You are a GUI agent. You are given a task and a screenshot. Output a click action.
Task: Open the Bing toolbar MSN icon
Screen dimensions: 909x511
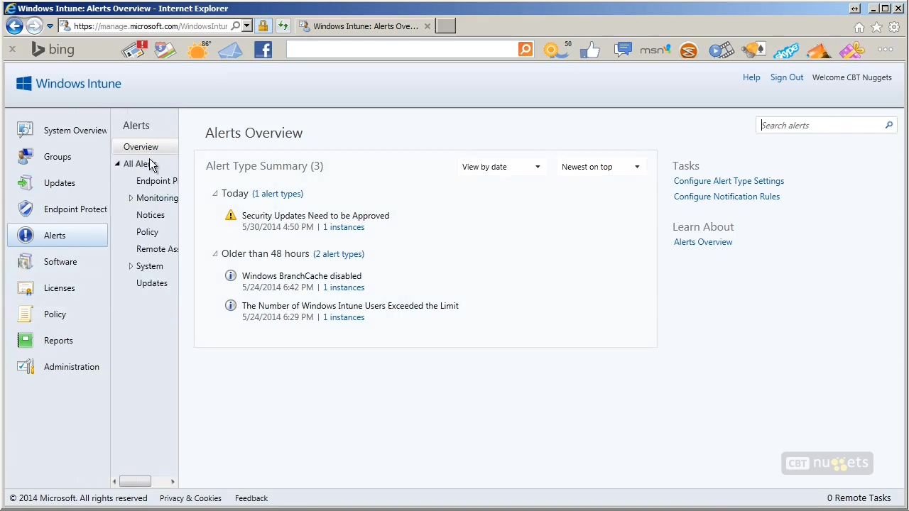click(655, 50)
